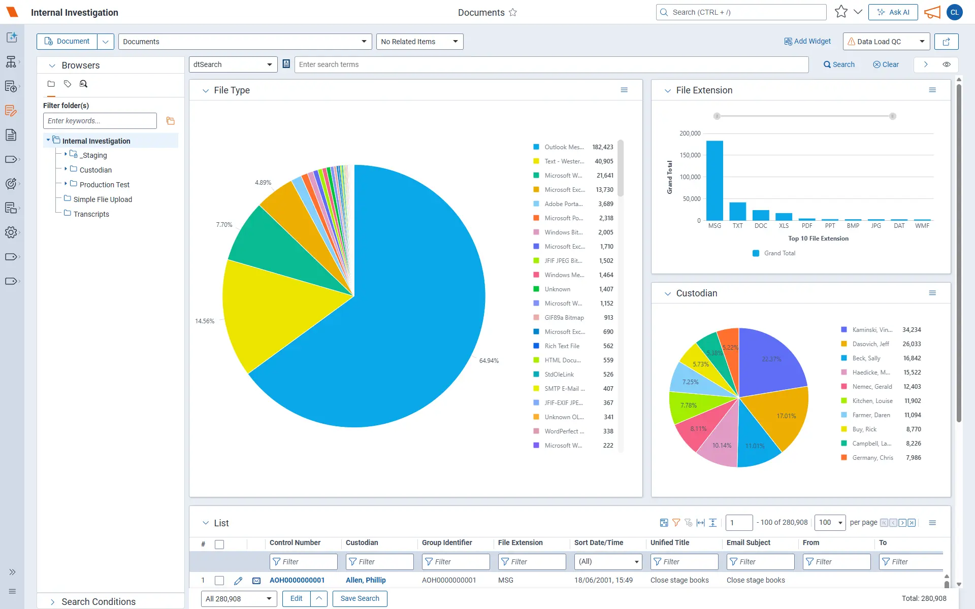Toggle the eye visibility icon near search
The height and width of the screenshot is (609, 975).
pos(947,64)
